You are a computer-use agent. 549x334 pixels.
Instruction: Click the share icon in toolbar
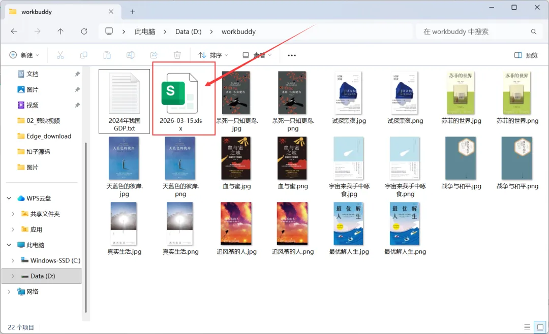[154, 55]
